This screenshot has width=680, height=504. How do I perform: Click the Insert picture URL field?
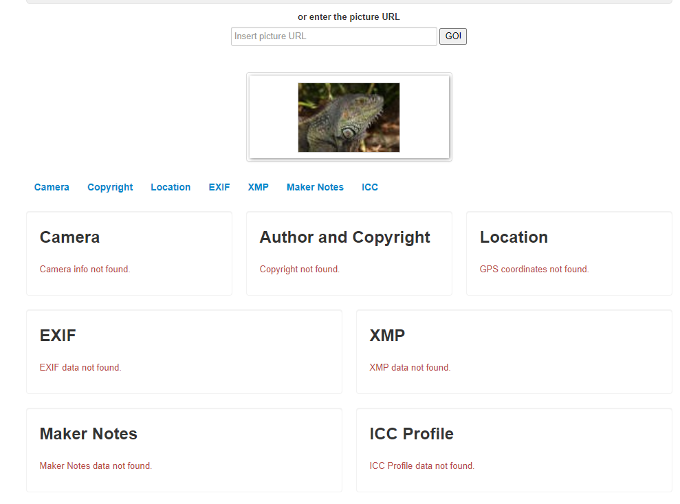tap(333, 36)
